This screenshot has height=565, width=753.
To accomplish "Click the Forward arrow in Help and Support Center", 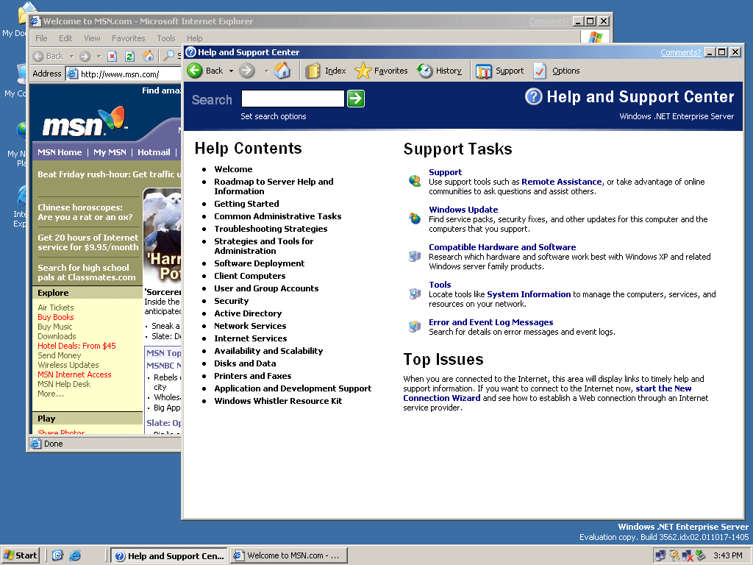I will [x=247, y=71].
